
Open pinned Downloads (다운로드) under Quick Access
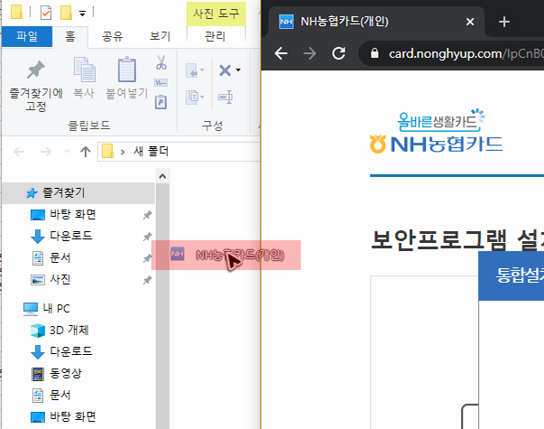point(70,236)
